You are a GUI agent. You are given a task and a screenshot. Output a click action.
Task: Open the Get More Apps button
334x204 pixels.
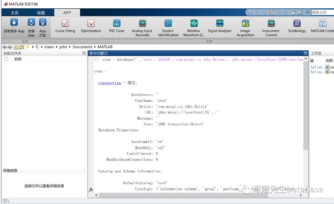14,26
